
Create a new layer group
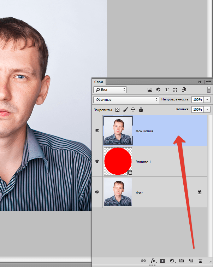click(x=182, y=261)
